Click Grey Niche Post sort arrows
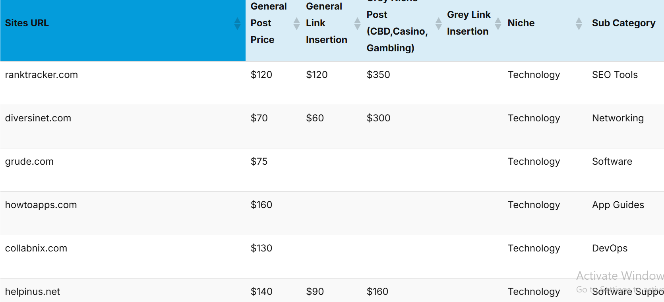 tap(438, 23)
